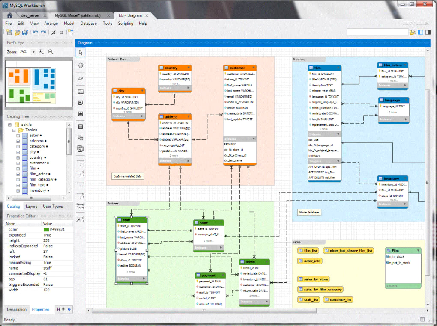Click the Save Model toolbar icon
Image resolution: width=437 pixels, height=326 pixels.
(25, 32)
